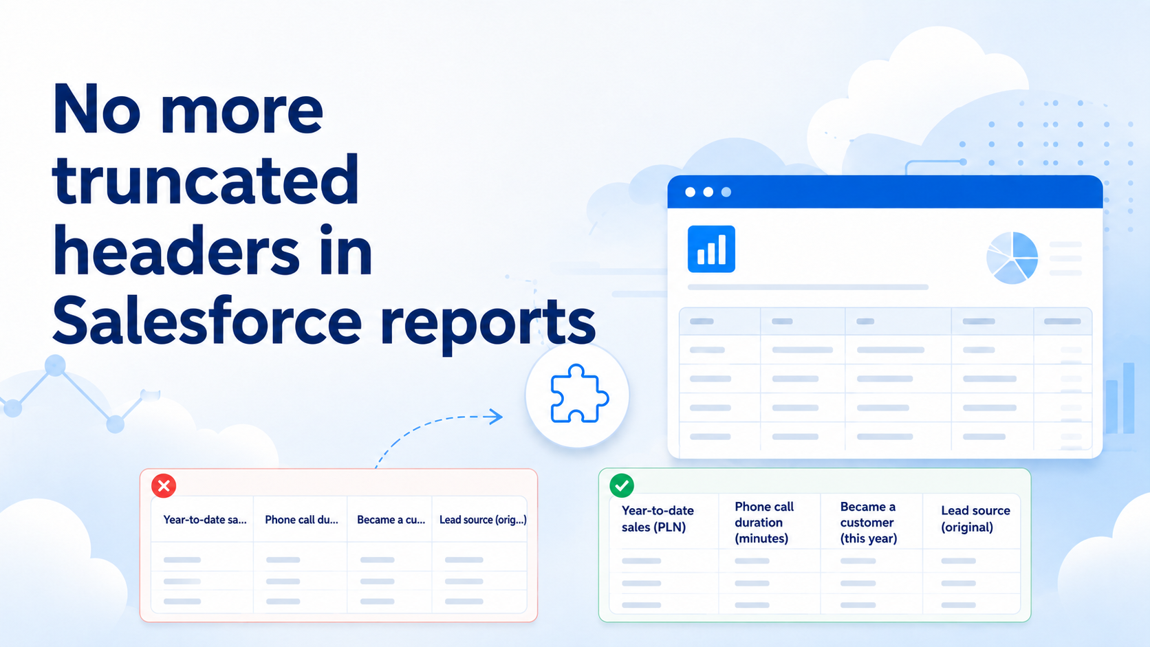Select the "Year-to-date sa..." truncated header
This screenshot has width=1150, height=647.
[205, 520]
